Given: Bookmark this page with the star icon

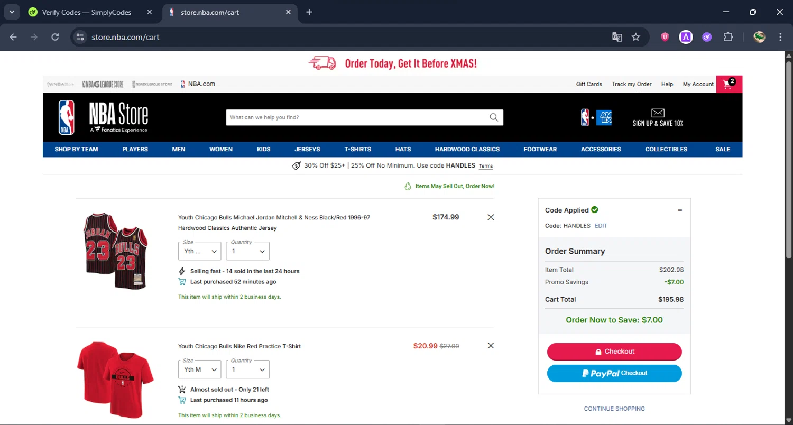Looking at the screenshot, I should click(636, 37).
